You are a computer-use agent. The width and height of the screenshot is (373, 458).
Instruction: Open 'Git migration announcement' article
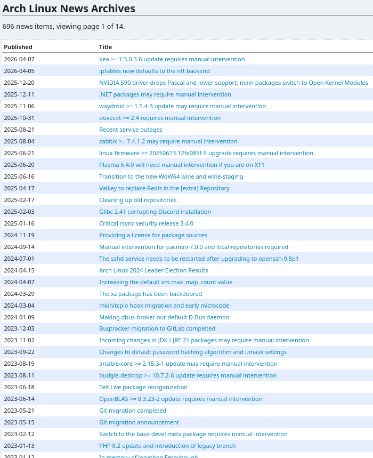(139, 422)
